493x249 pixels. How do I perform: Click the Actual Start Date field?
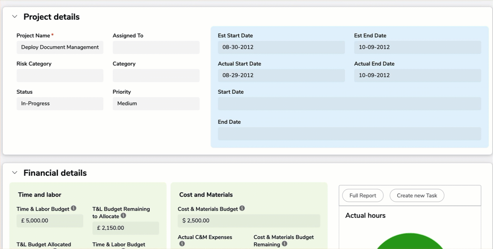[x=281, y=76]
